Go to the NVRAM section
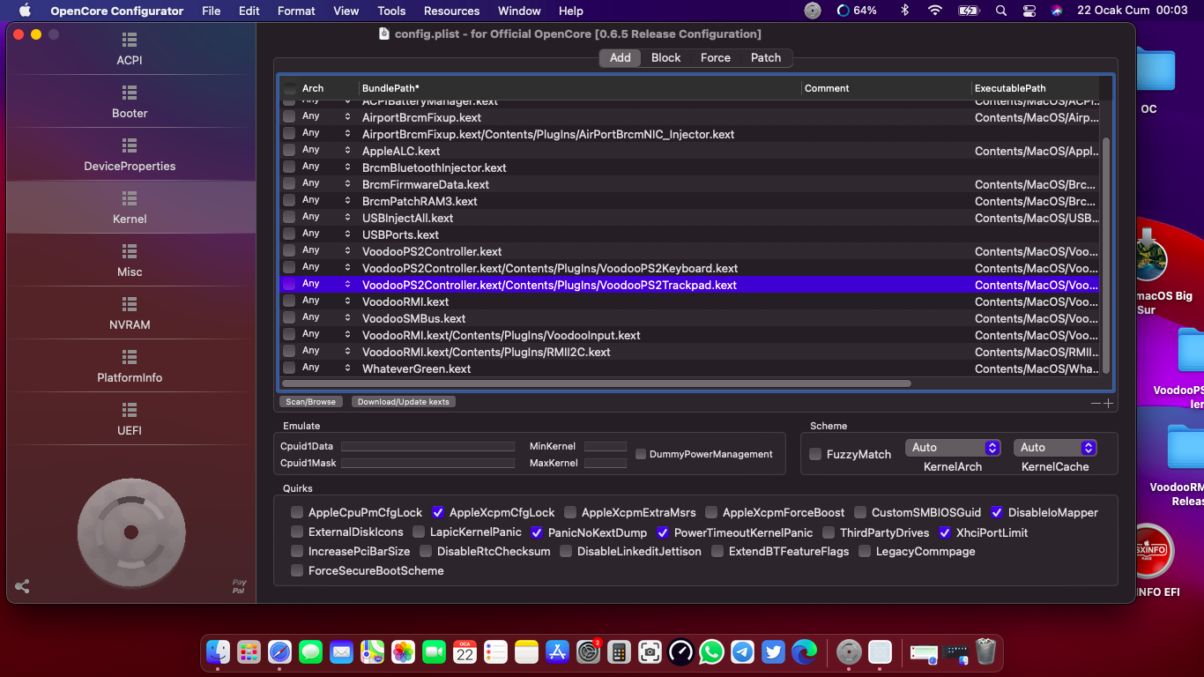 [130, 313]
